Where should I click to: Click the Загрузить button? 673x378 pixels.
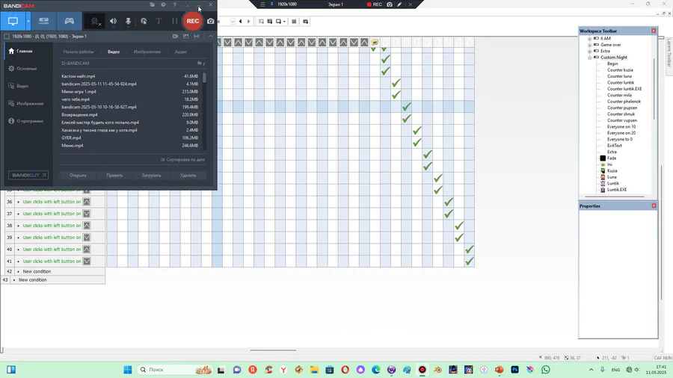[151, 176]
